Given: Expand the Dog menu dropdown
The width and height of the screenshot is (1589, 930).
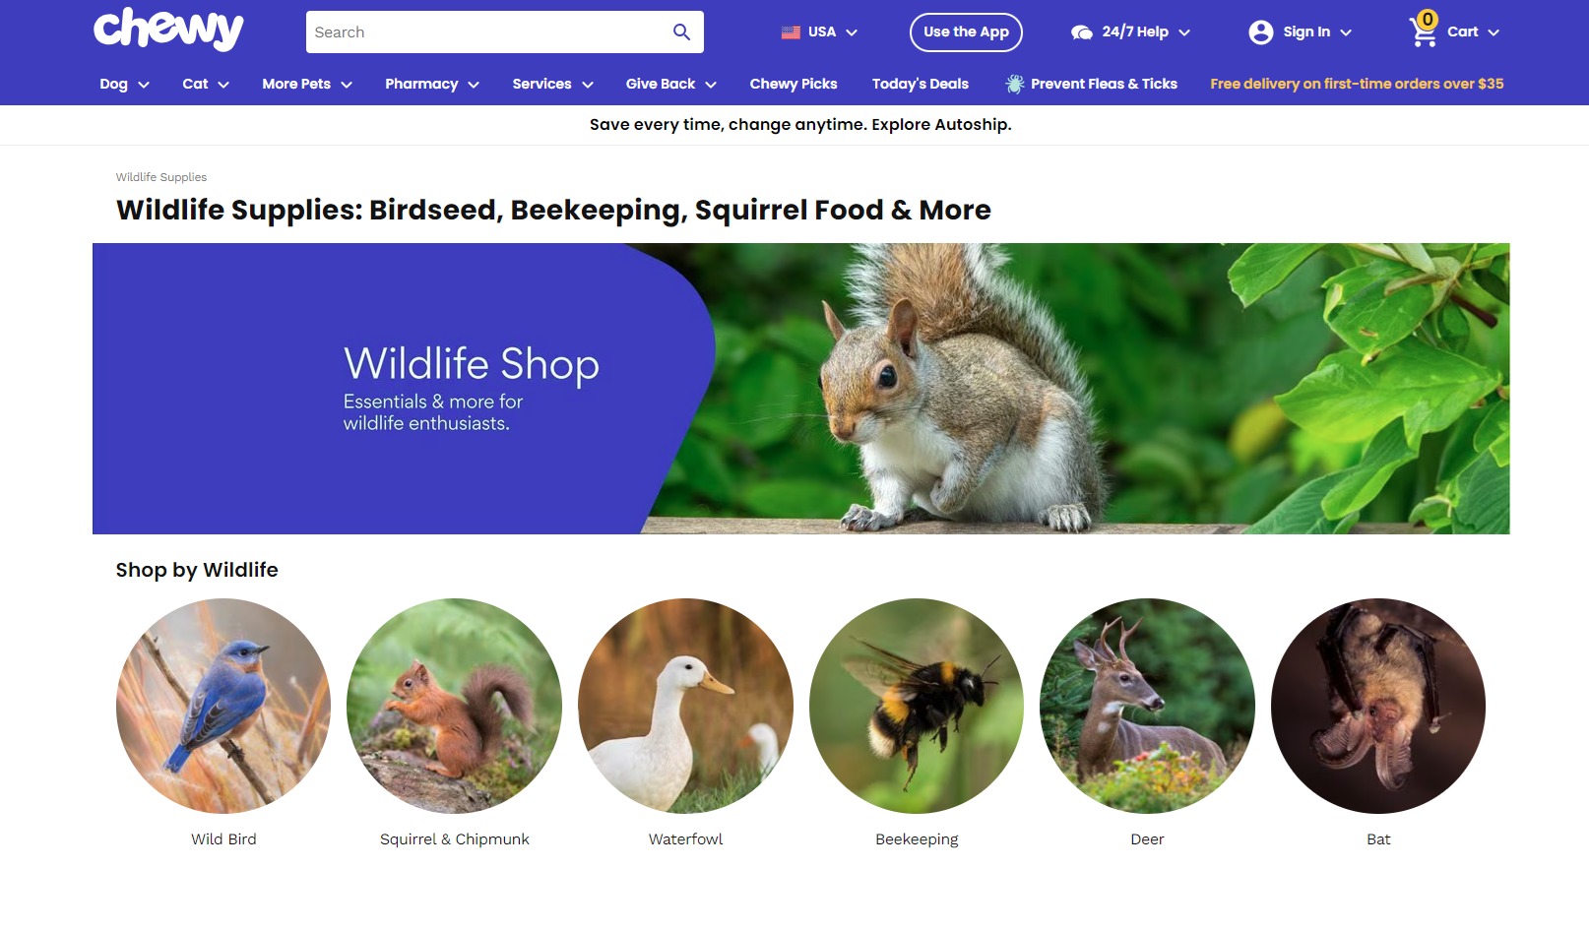Looking at the screenshot, I should pos(124,85).
